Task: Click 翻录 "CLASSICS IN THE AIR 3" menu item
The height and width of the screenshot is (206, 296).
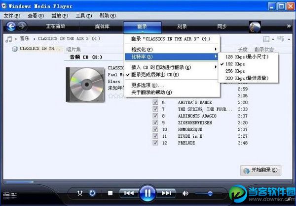Action: coord(172,39)
